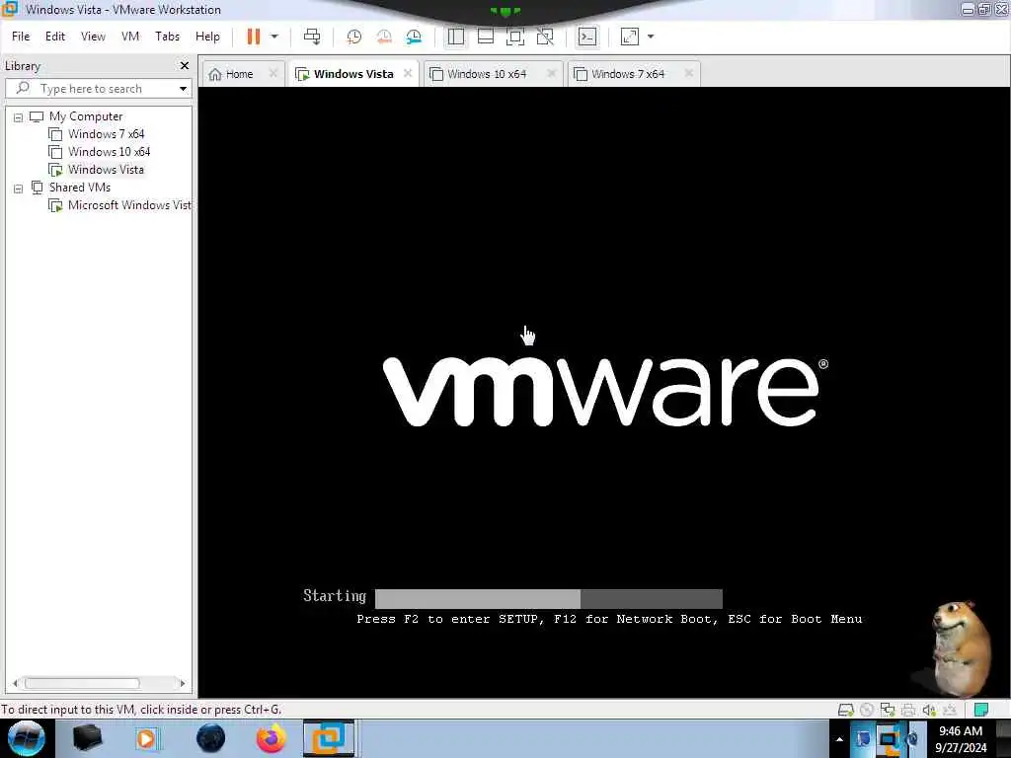Take a snapshot of this virtual machine
Image resolution: width=1011 pixels, height=758 pixels.
click(354, 37)
